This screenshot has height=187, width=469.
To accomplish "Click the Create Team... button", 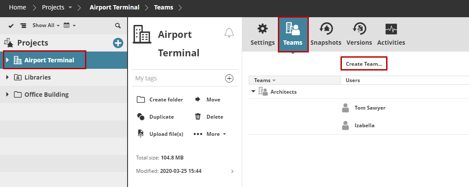I will click(x=364, y=64).
